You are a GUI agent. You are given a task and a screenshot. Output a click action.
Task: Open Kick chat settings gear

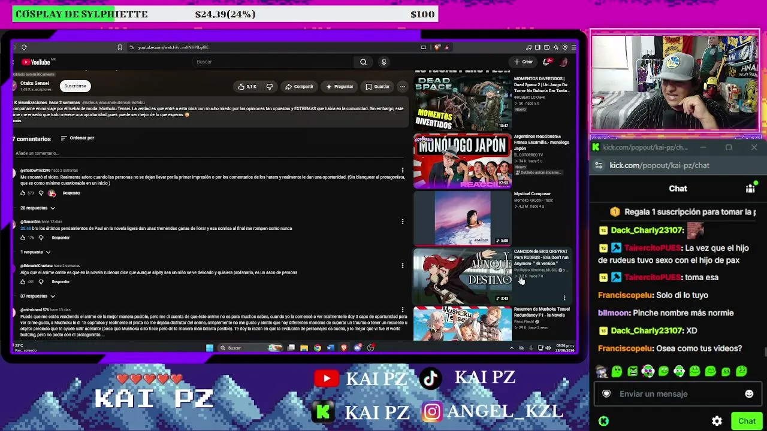pos(717,421)
